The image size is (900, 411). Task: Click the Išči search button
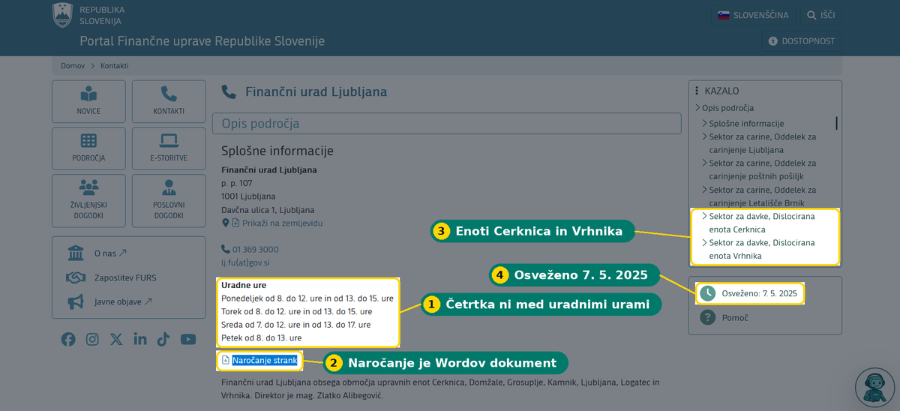[x=821, y=15]
